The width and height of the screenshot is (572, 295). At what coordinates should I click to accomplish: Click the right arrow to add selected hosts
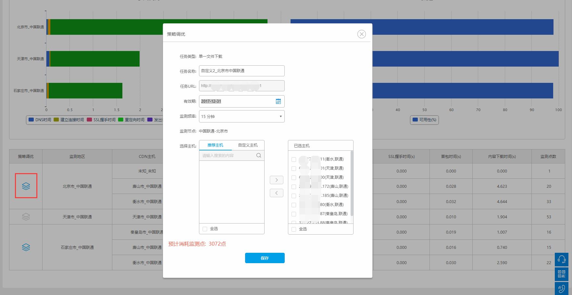(x=276, y=180)
